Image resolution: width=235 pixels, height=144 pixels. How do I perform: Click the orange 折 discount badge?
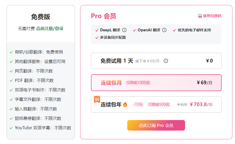coord(97,100)
